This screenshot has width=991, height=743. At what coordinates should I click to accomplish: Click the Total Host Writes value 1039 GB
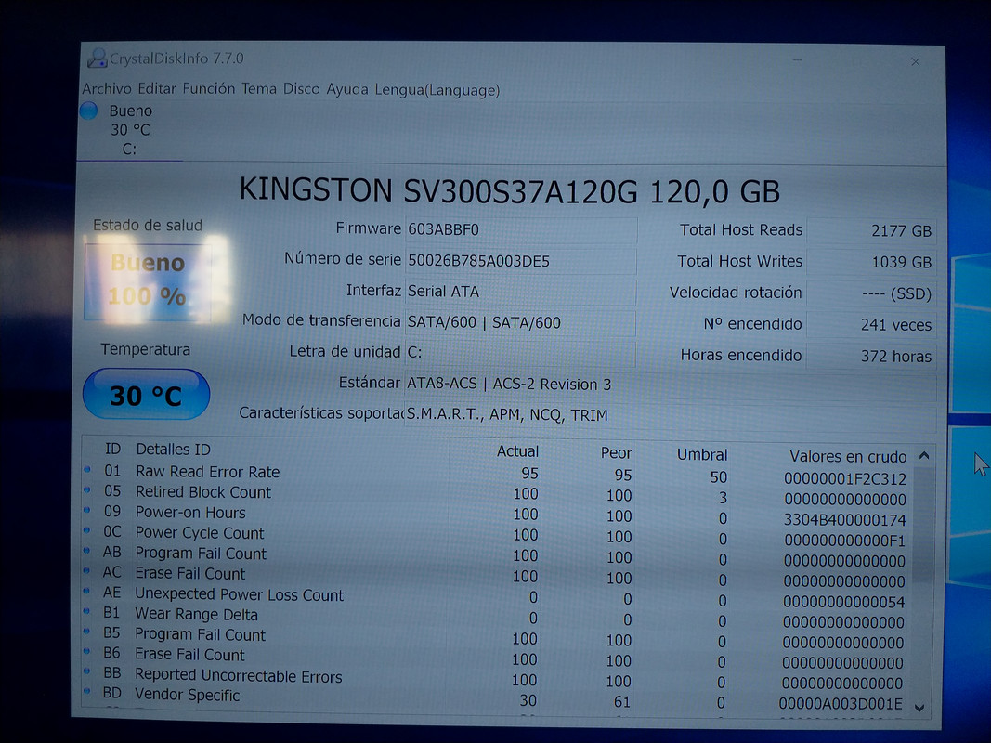pyautogui.click(x=871, y=262)
